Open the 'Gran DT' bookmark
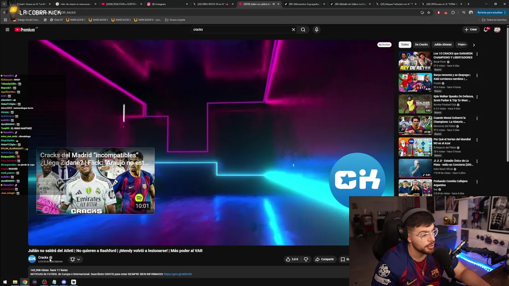Image resolution: width=509 pixels, height=286 pixels. (x=56, y=19)
